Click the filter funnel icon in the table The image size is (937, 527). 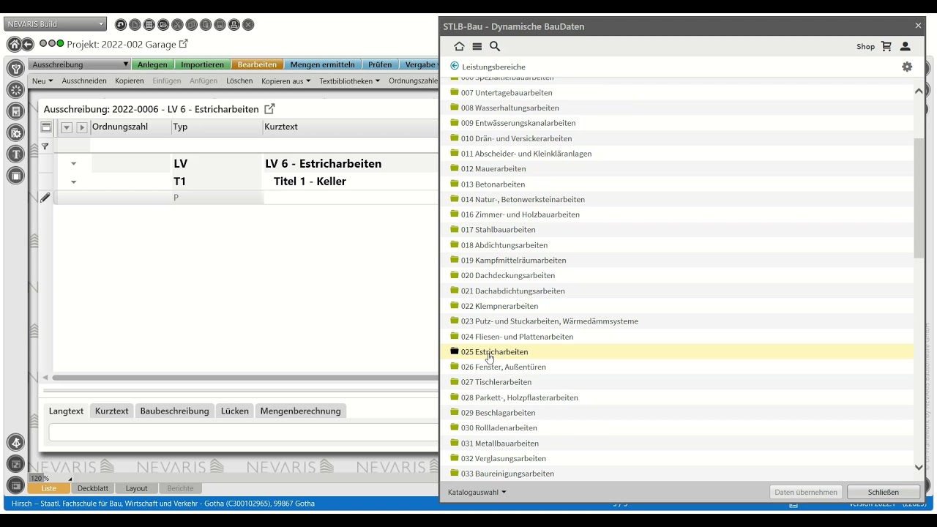45,146
